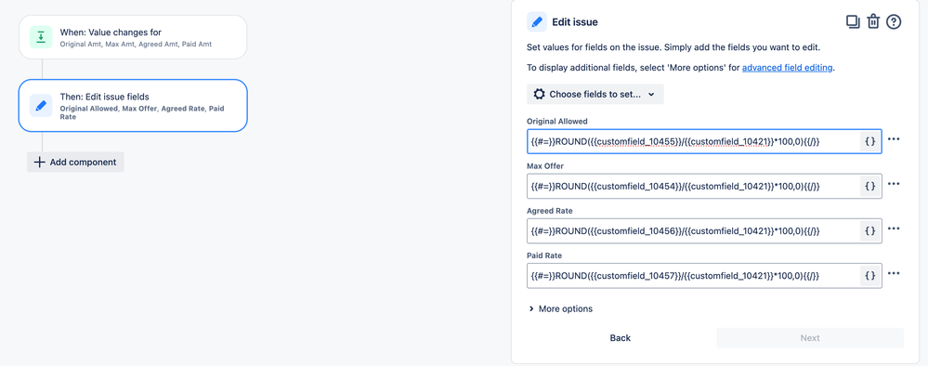Click Add component button
Screen dimensions: 928x366
click(x=75, y=163)
